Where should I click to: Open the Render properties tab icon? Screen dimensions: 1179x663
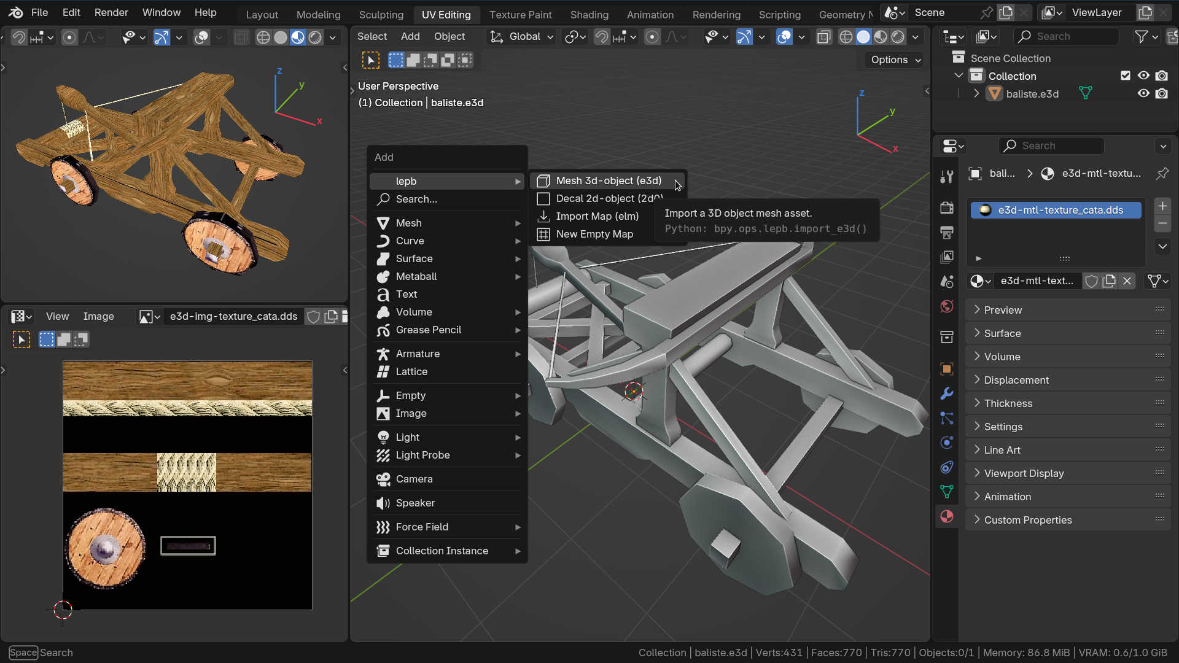(946, 207)
